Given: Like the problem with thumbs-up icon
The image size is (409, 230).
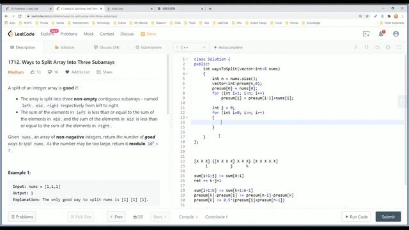Looking at the screenshot, I should click(x=33, y=72).
